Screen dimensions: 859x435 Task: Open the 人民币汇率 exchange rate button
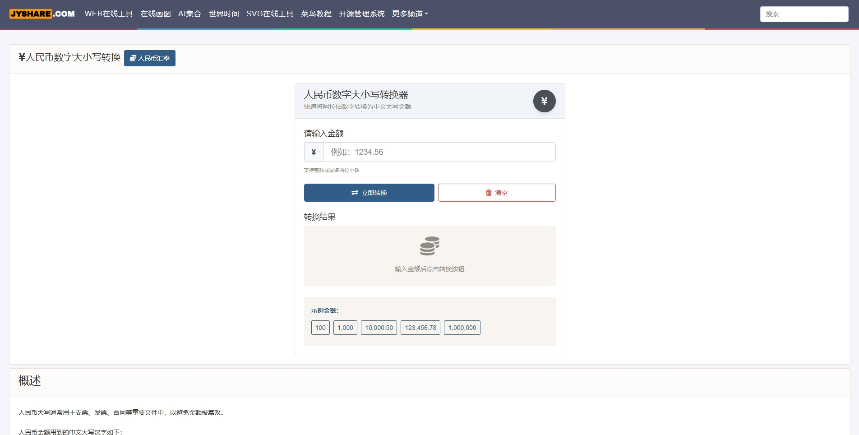tap(150, 58)
